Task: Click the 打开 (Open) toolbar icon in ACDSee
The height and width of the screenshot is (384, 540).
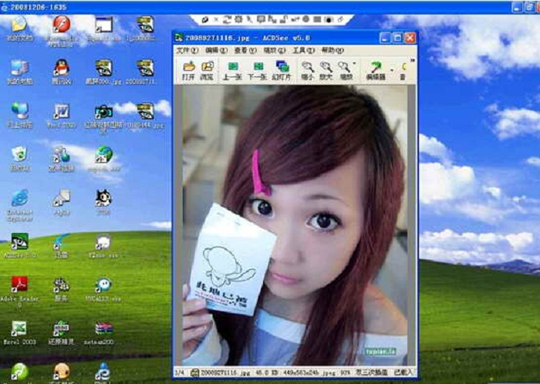Action: click(x=188, y=70)
